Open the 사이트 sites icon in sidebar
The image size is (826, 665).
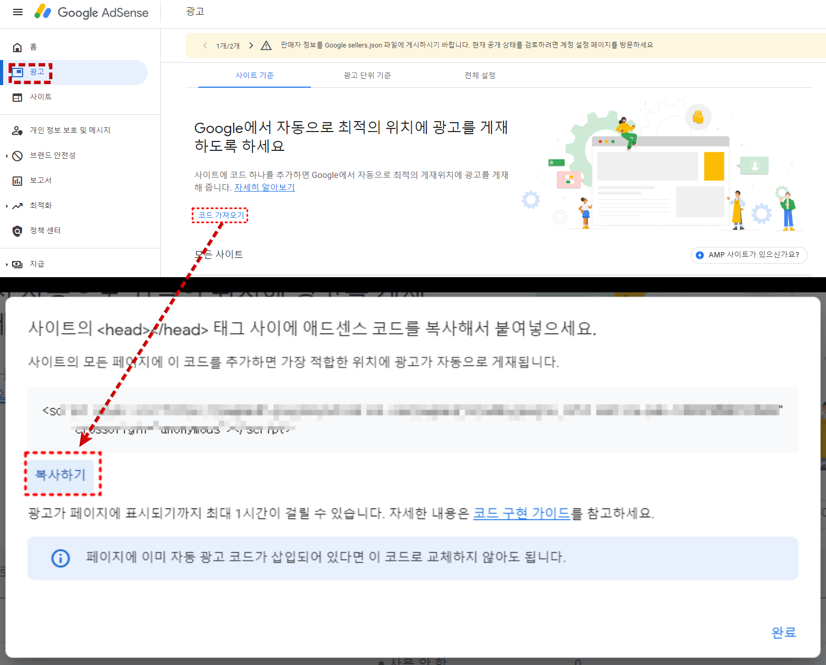point(17,98)
